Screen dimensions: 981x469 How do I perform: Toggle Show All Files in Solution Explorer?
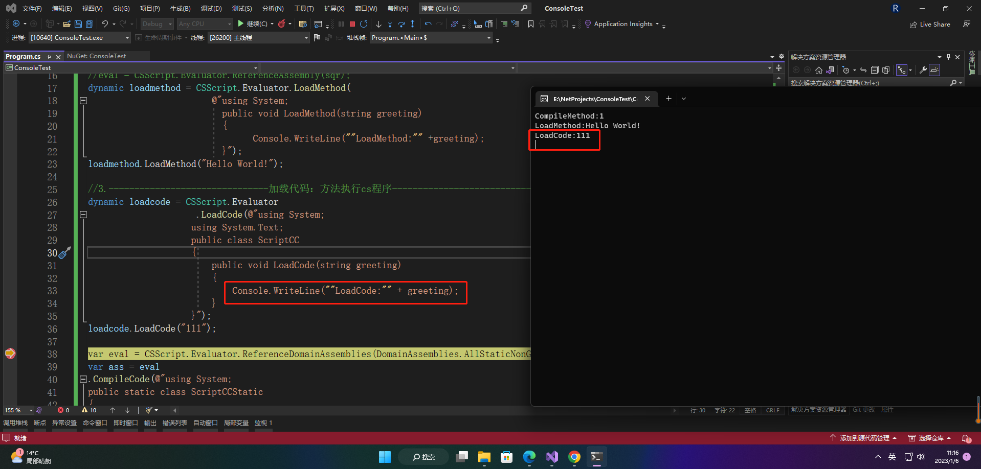tap(886, 70)
